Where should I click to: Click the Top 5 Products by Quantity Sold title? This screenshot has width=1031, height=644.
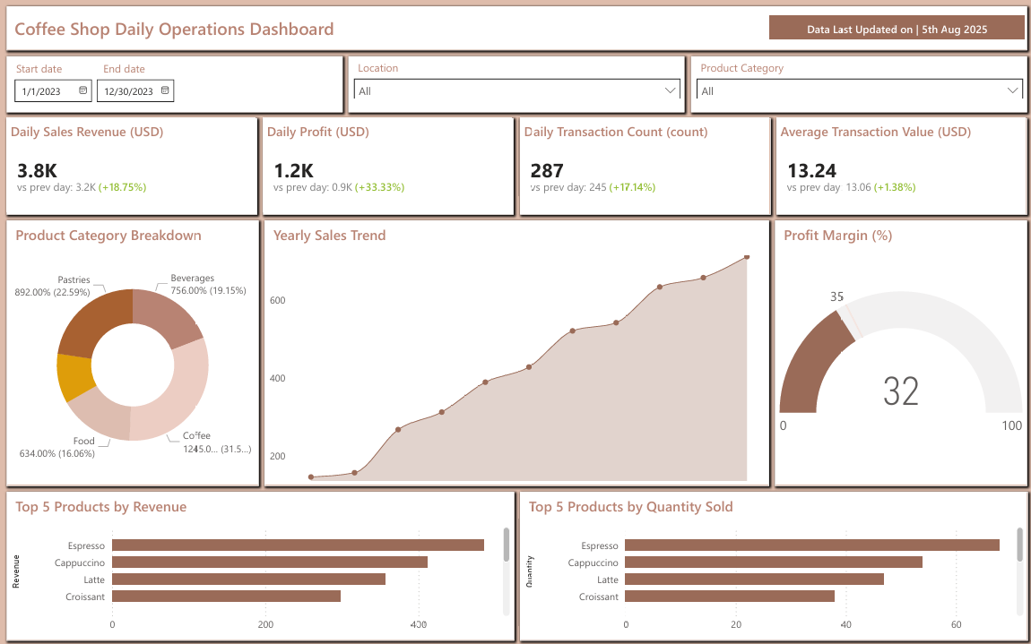[x=630, y=507]
